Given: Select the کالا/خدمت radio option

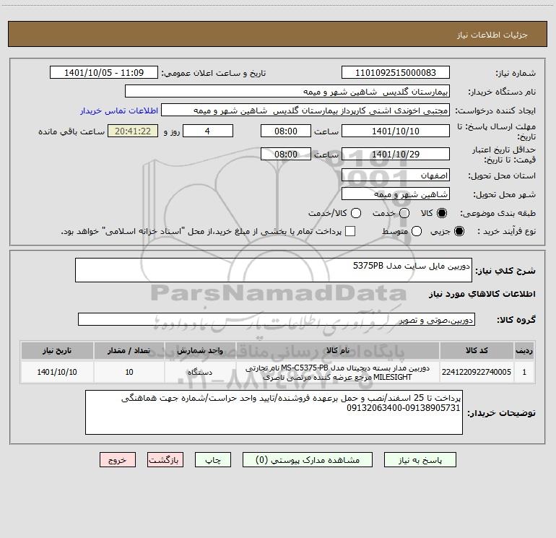Looking at the screenshot, I should 356,213.
